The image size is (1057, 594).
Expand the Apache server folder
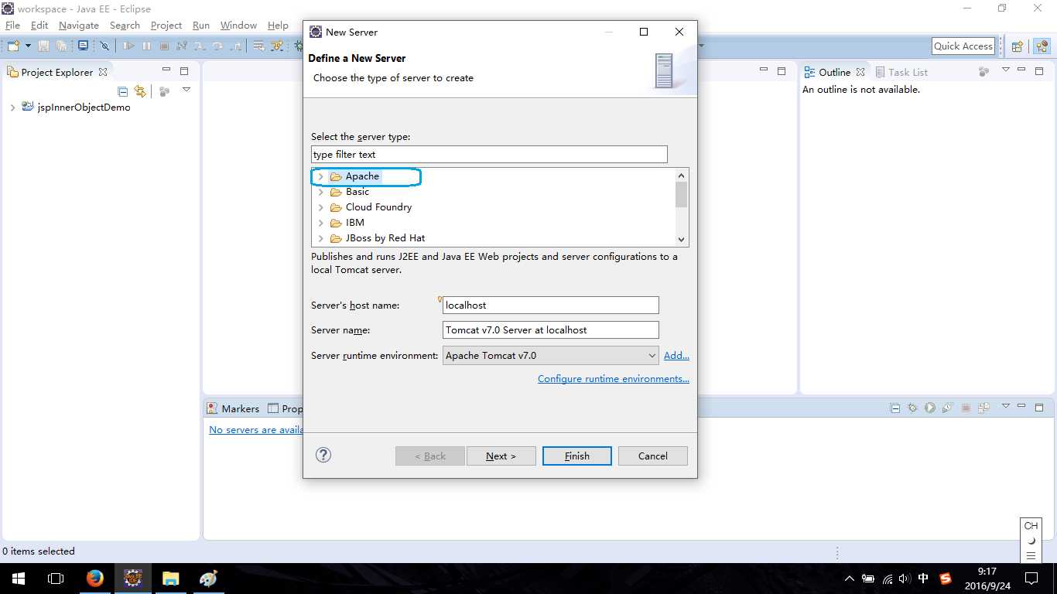tap(320, 176)
